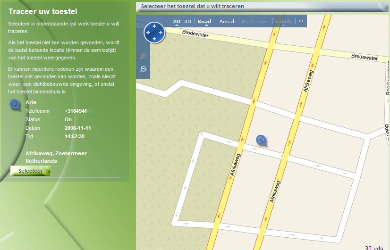390x250 pixels.
Task: Switch the map to 3D mode
Action: (x=187, y=22)
